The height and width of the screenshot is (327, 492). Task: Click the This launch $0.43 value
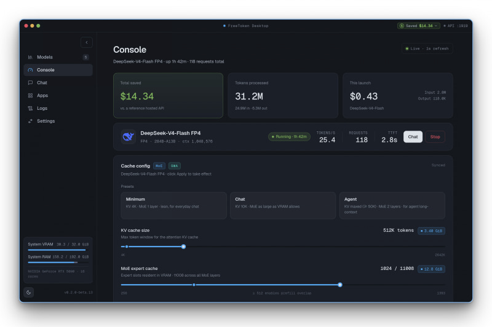click(x=363, y=96)
